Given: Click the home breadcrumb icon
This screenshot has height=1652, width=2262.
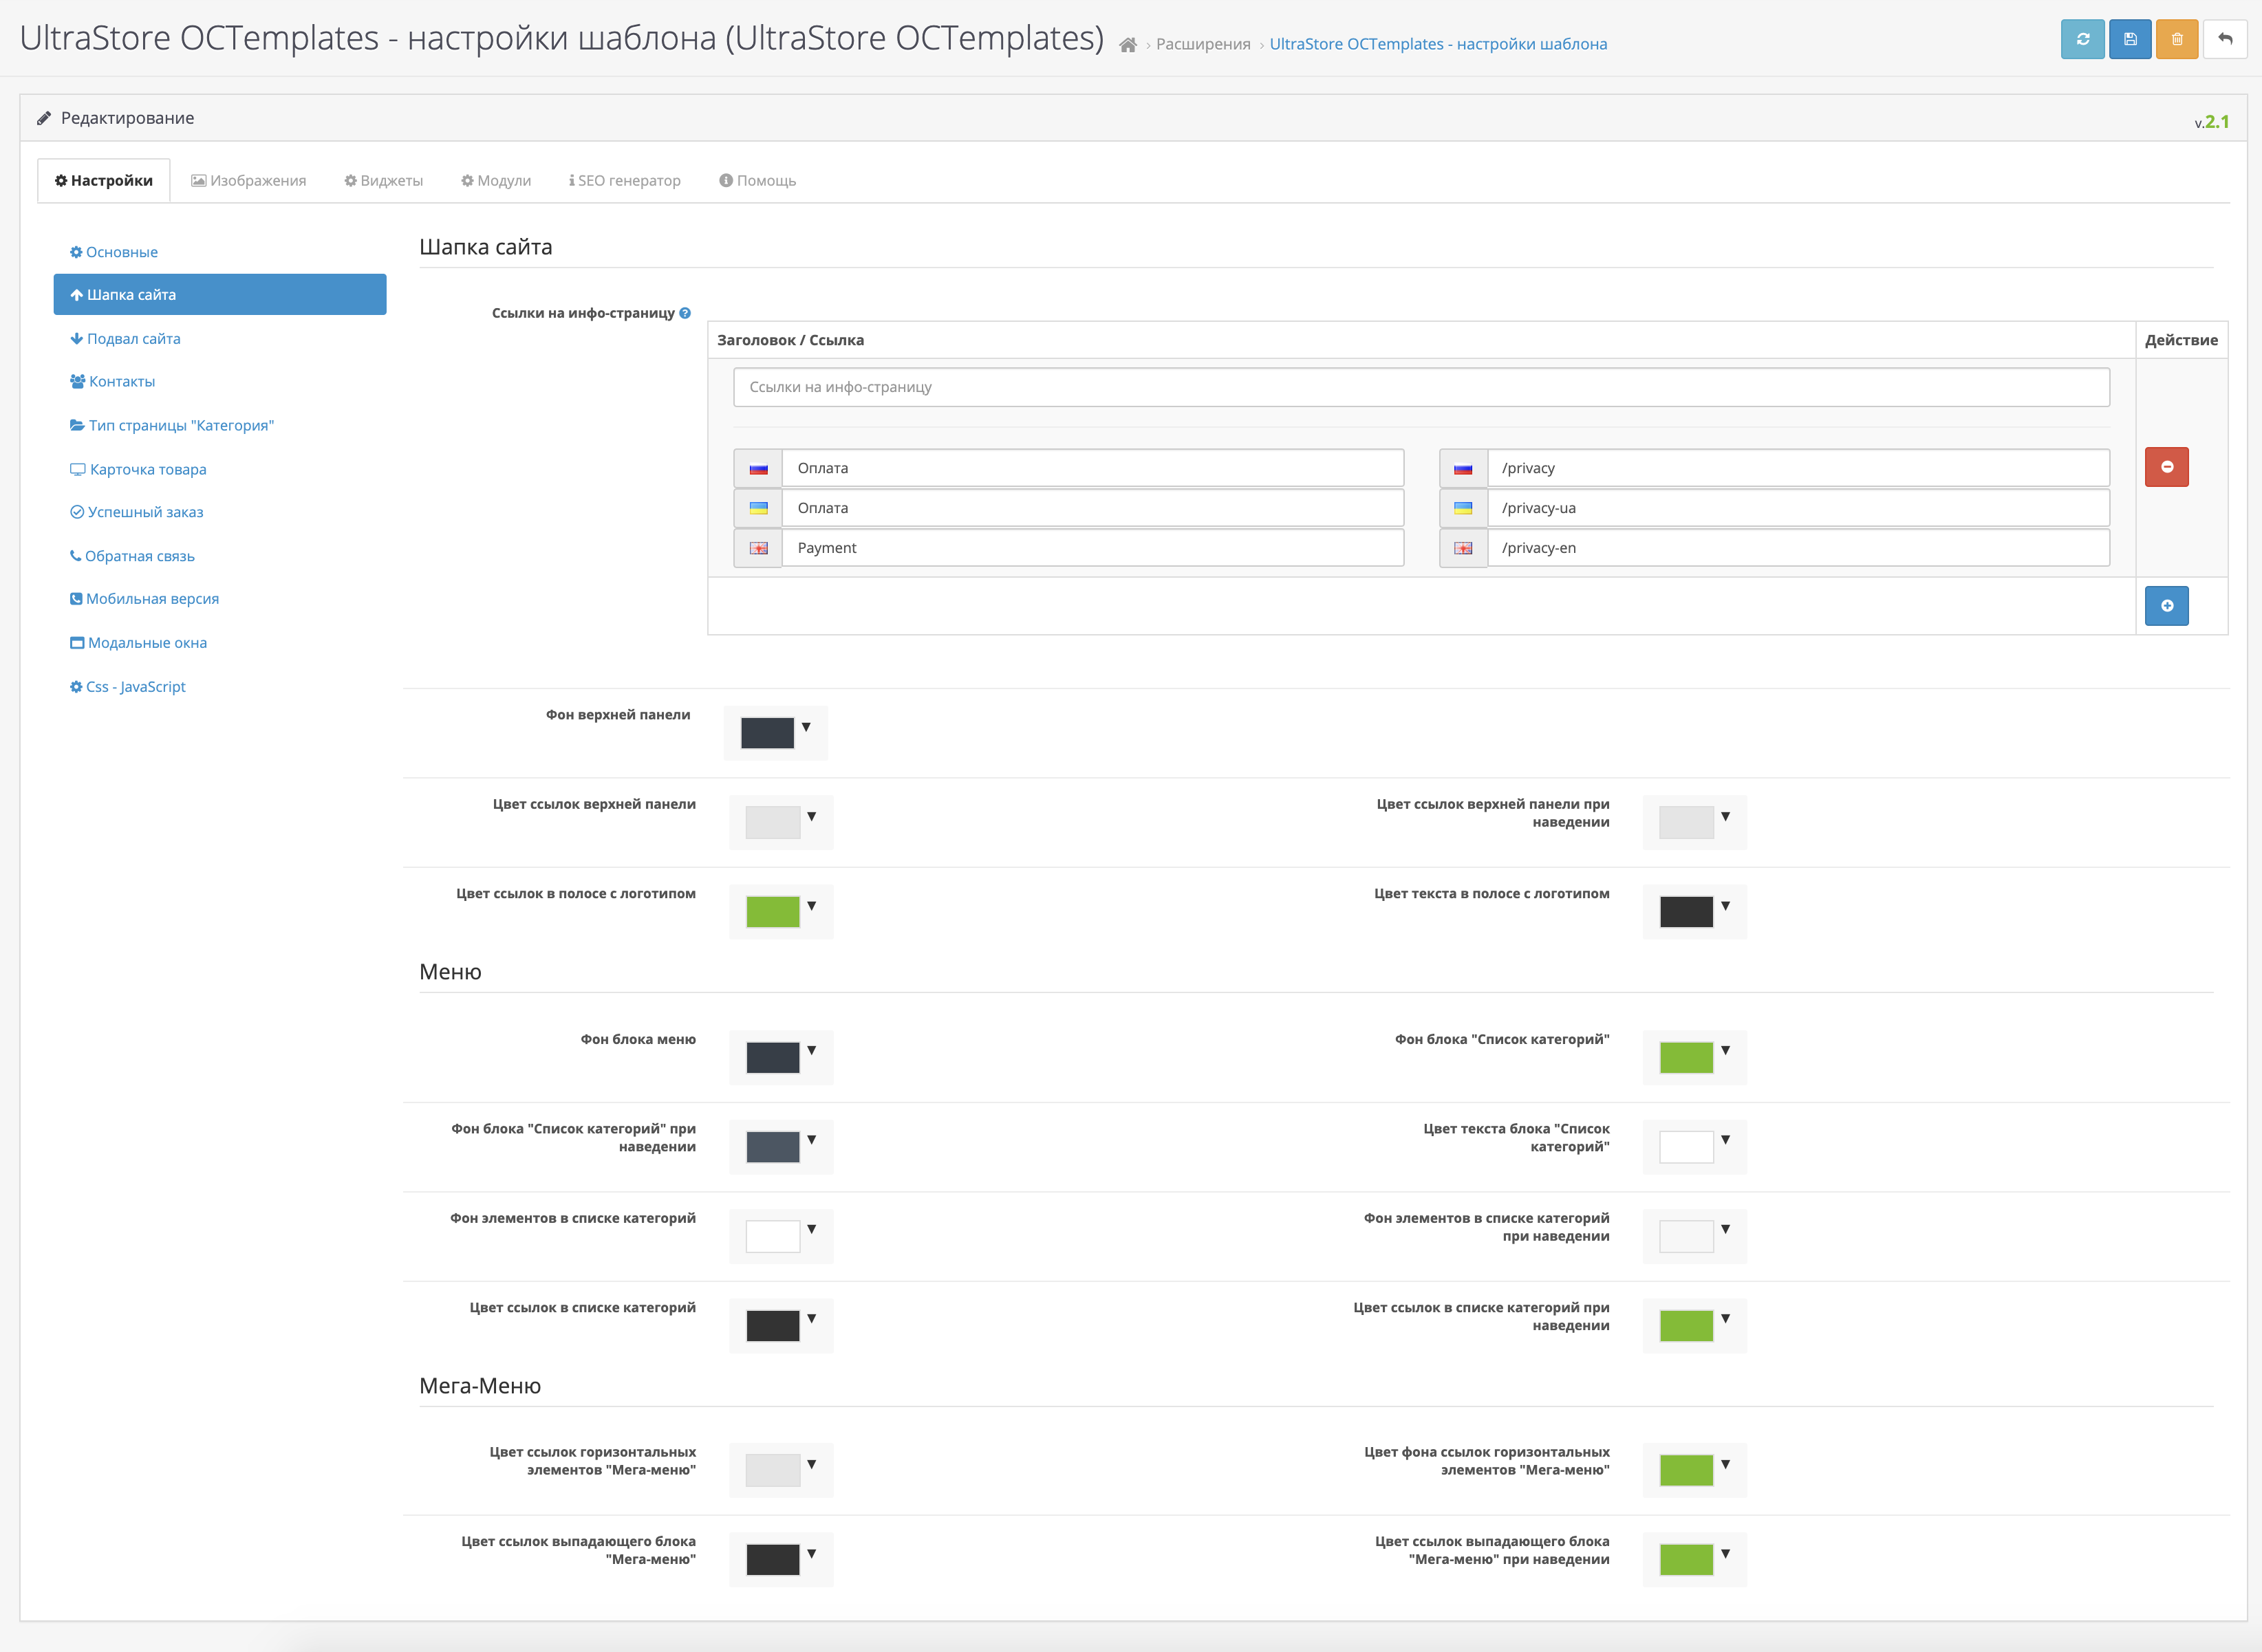Looking at the screenshot, I should pyautogui.click(x=1128, y=45).
